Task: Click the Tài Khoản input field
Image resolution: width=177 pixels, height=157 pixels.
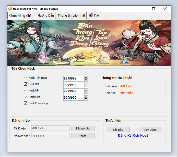Action: coord(51,128)
